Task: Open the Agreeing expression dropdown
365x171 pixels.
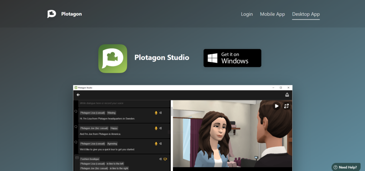Action: pyautogui.click(x=112, y=144)
